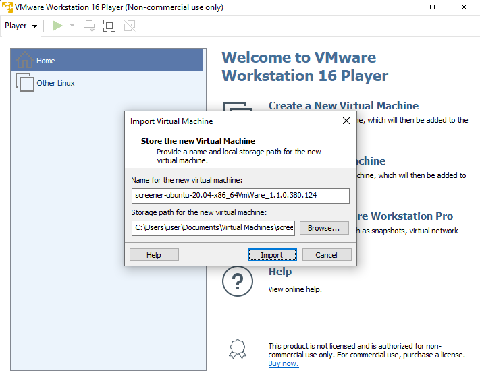
Task: Click the dialog's Help button
Action: pos(154,255)
